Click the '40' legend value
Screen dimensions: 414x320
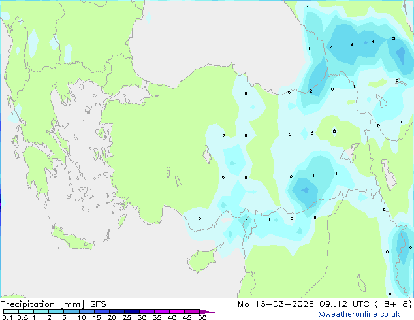[172, 317]
